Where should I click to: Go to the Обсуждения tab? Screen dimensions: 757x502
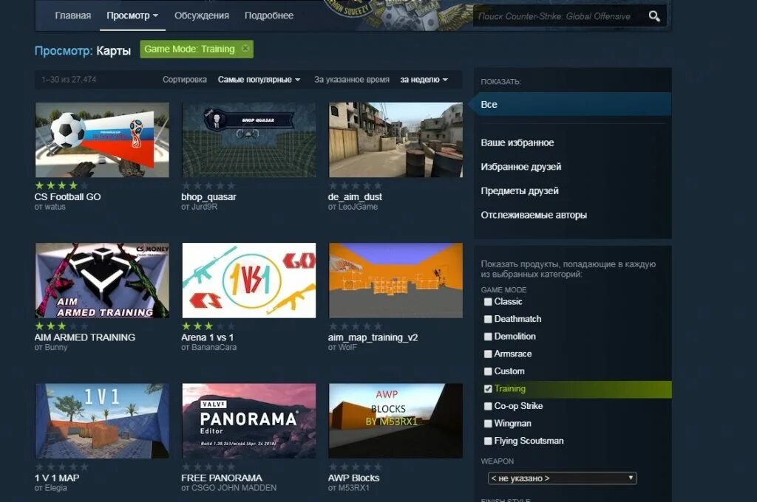202,16
